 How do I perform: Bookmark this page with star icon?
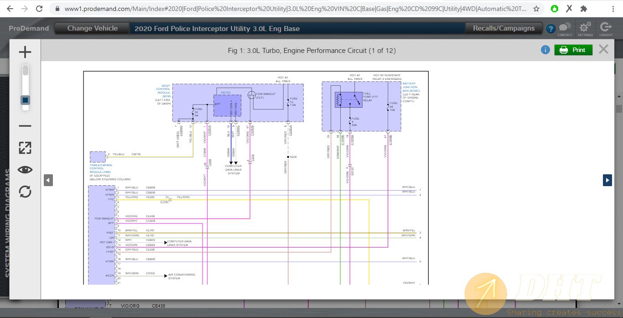click(x=536, y=9)
